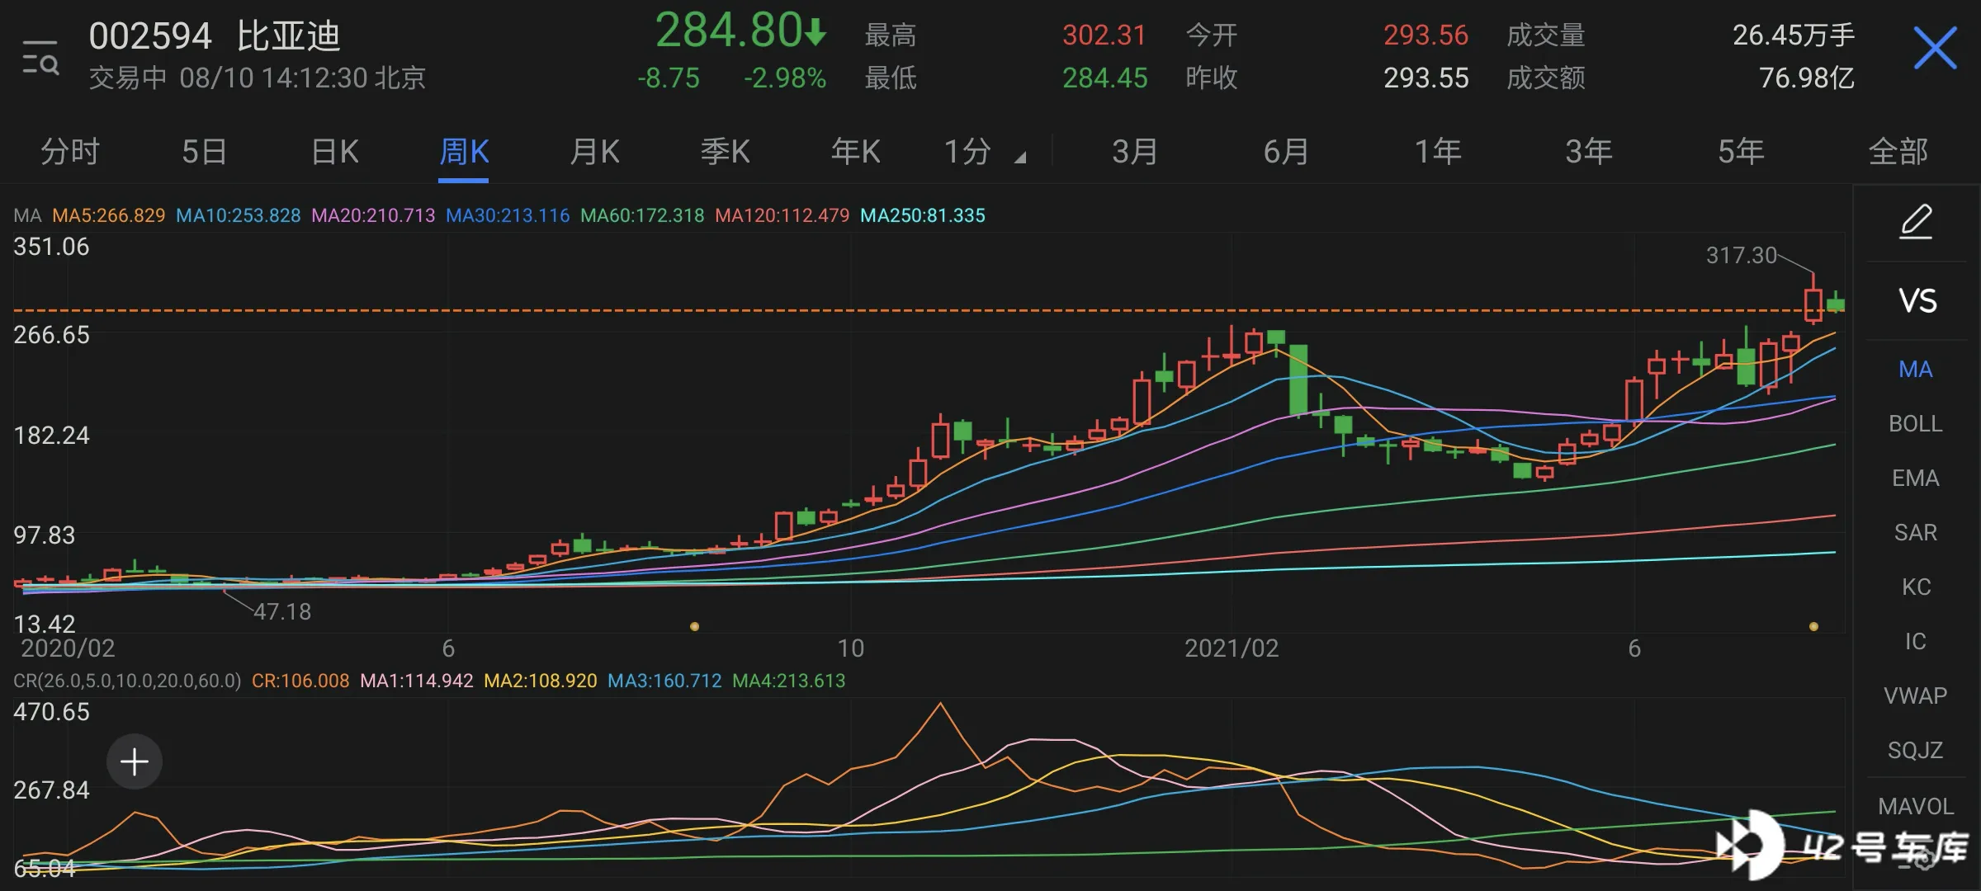The image size is (1981, 891).
Task: Switch to 年K yearly candlestick tab
Action: tap(855, 152)
